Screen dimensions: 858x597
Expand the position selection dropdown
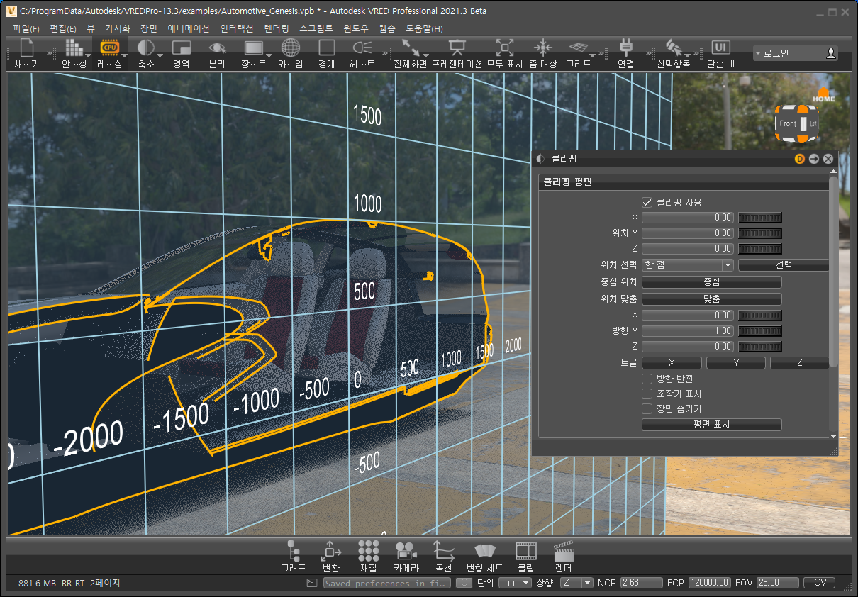point(727,265)
